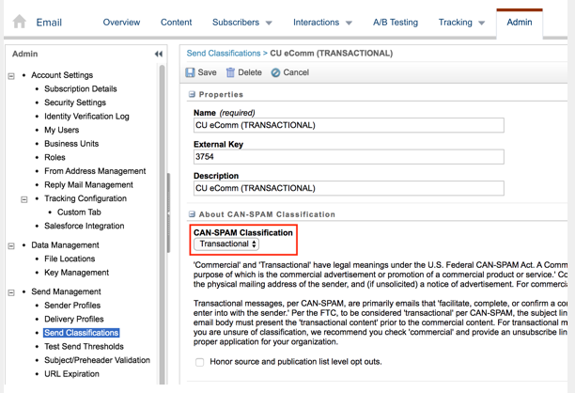Viewport: 575px width, 393px height.
Task: Collapse the Properties section
Action: (x=192, y=94)
